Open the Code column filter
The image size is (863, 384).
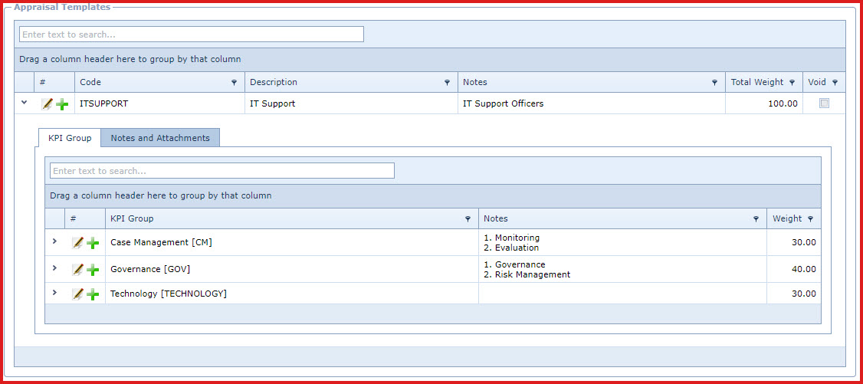[x=235, y=83]
